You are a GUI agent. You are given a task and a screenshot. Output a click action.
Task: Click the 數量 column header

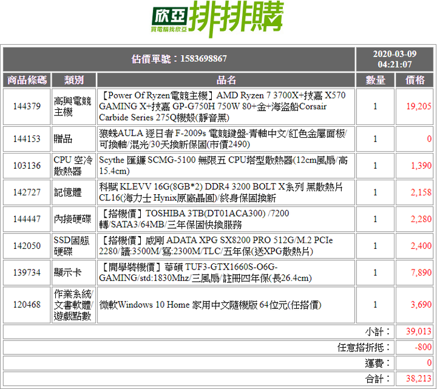point(375,80)
